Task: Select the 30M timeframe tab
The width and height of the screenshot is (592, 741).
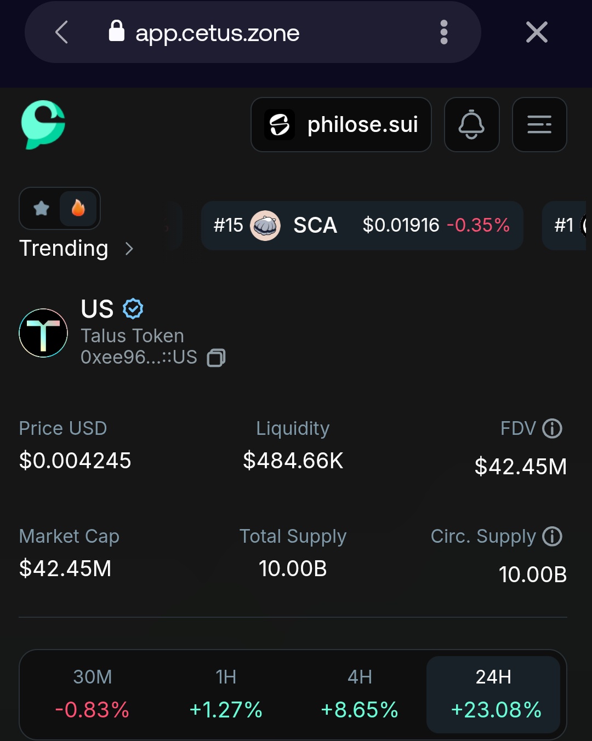Action: [92, 694]
